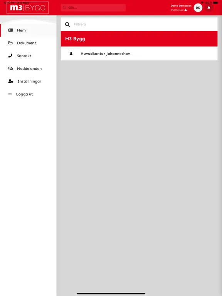Collapse the M3 Bygg red header
The image size is (222, 296).
(139, 39)
